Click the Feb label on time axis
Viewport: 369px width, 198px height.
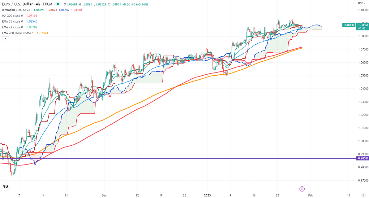(310, 196)
